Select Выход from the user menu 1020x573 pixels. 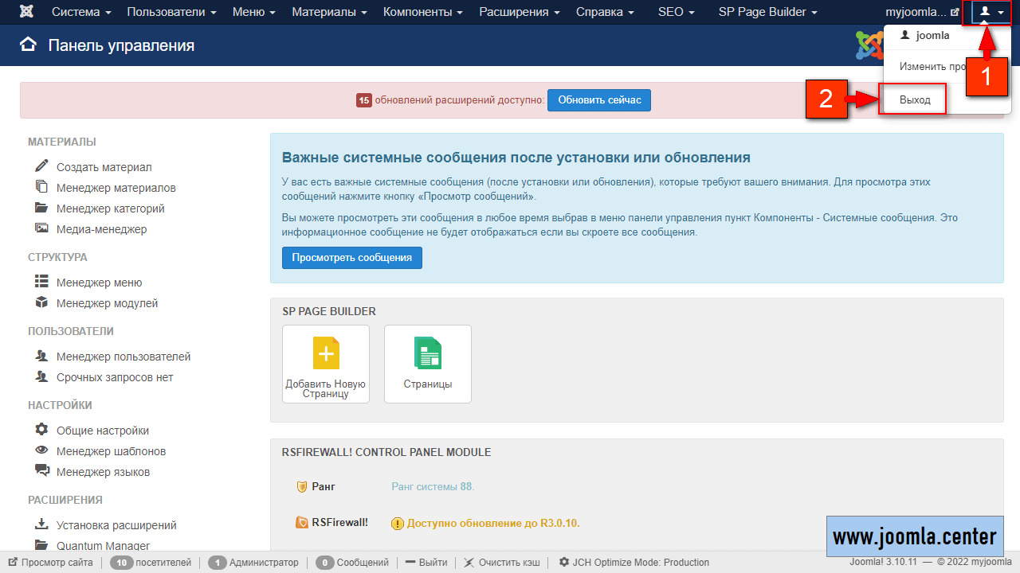[914, 100]
